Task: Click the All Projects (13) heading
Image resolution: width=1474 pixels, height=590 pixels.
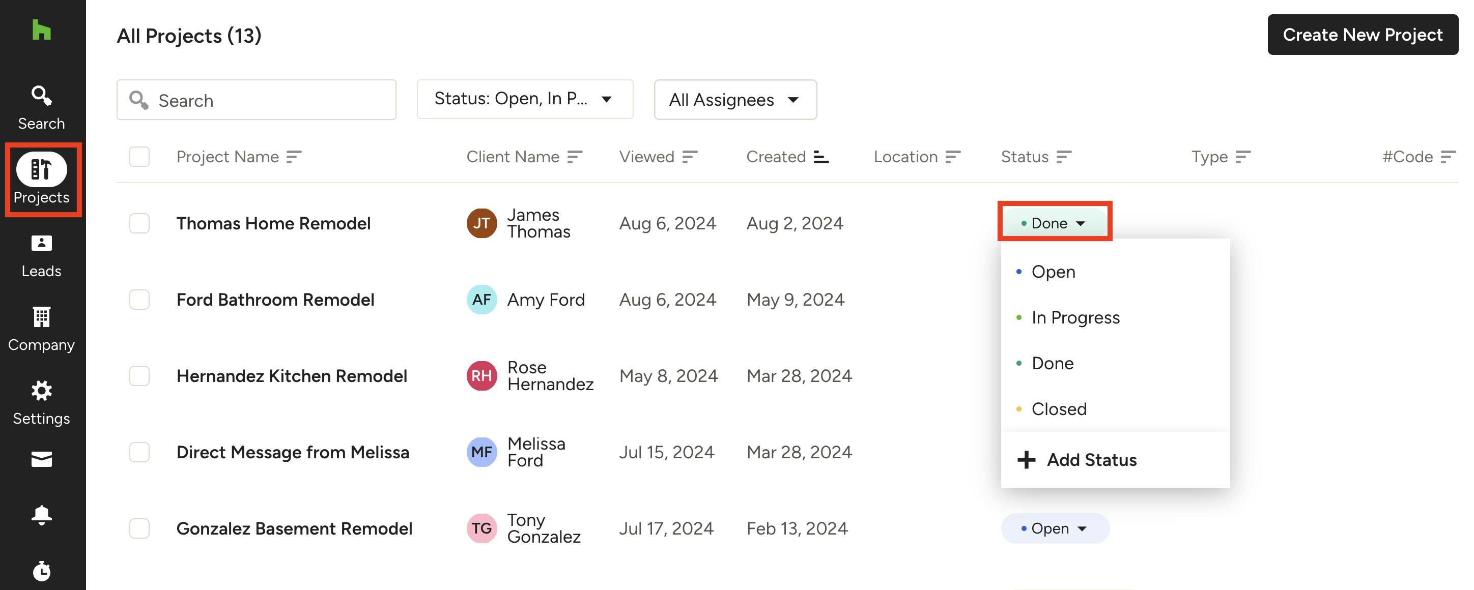Action: [x=189, y=36]
